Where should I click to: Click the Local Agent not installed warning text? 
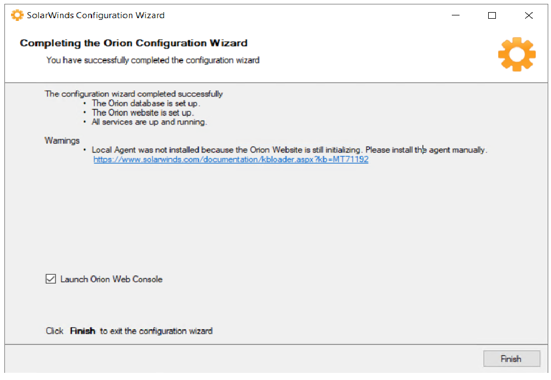[290, 150]
